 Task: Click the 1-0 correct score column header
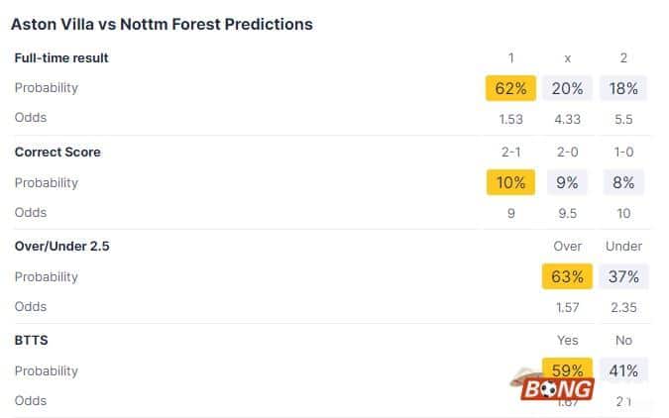coord(623,152)
